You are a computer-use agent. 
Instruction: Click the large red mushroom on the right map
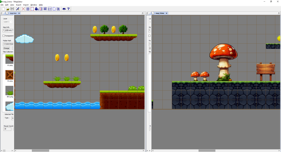tap(223, 62)
